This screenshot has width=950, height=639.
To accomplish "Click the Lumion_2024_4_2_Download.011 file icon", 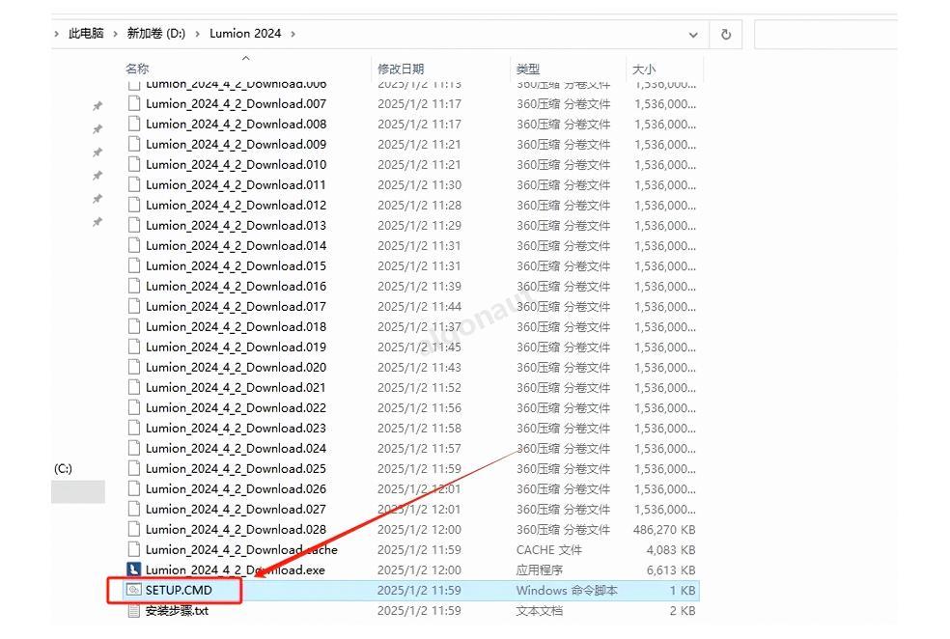I will click(x=134, y=184).
